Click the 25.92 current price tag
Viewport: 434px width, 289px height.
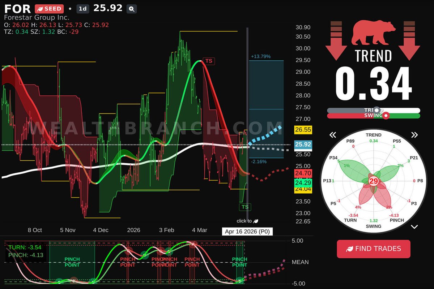click(x=303, y=145)
